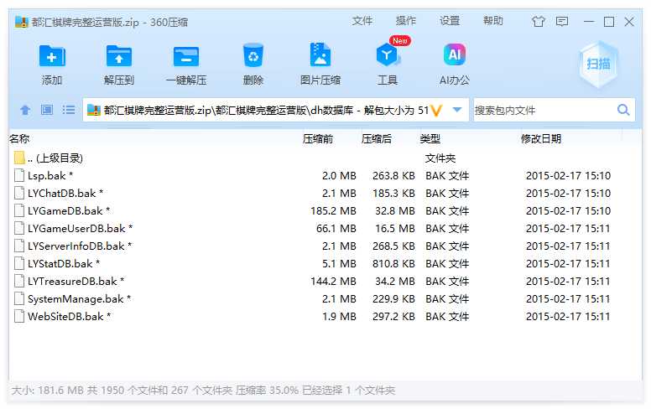Click the file icon next to WebSiteDB.bak
The width and height of the screenshot is (651, 409).
[19, 316]
